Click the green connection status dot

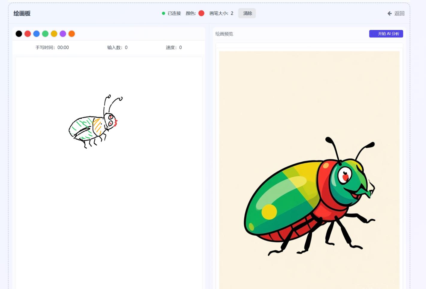coord(163,13)
